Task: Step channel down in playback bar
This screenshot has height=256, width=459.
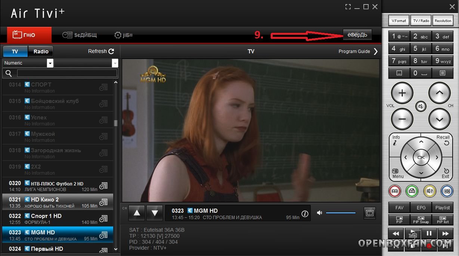Action: point(155,213)
